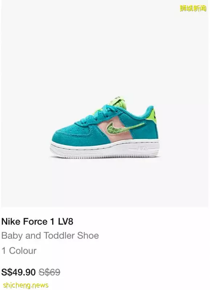
Task: Select the Baby and Toddler Shoe subtitle
Action: (x=50, y=236)
